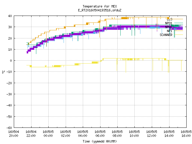This screenshot has width=192, height=144.
Task: Click the '22:00' x-axis time label
Action: click(31, 136)
